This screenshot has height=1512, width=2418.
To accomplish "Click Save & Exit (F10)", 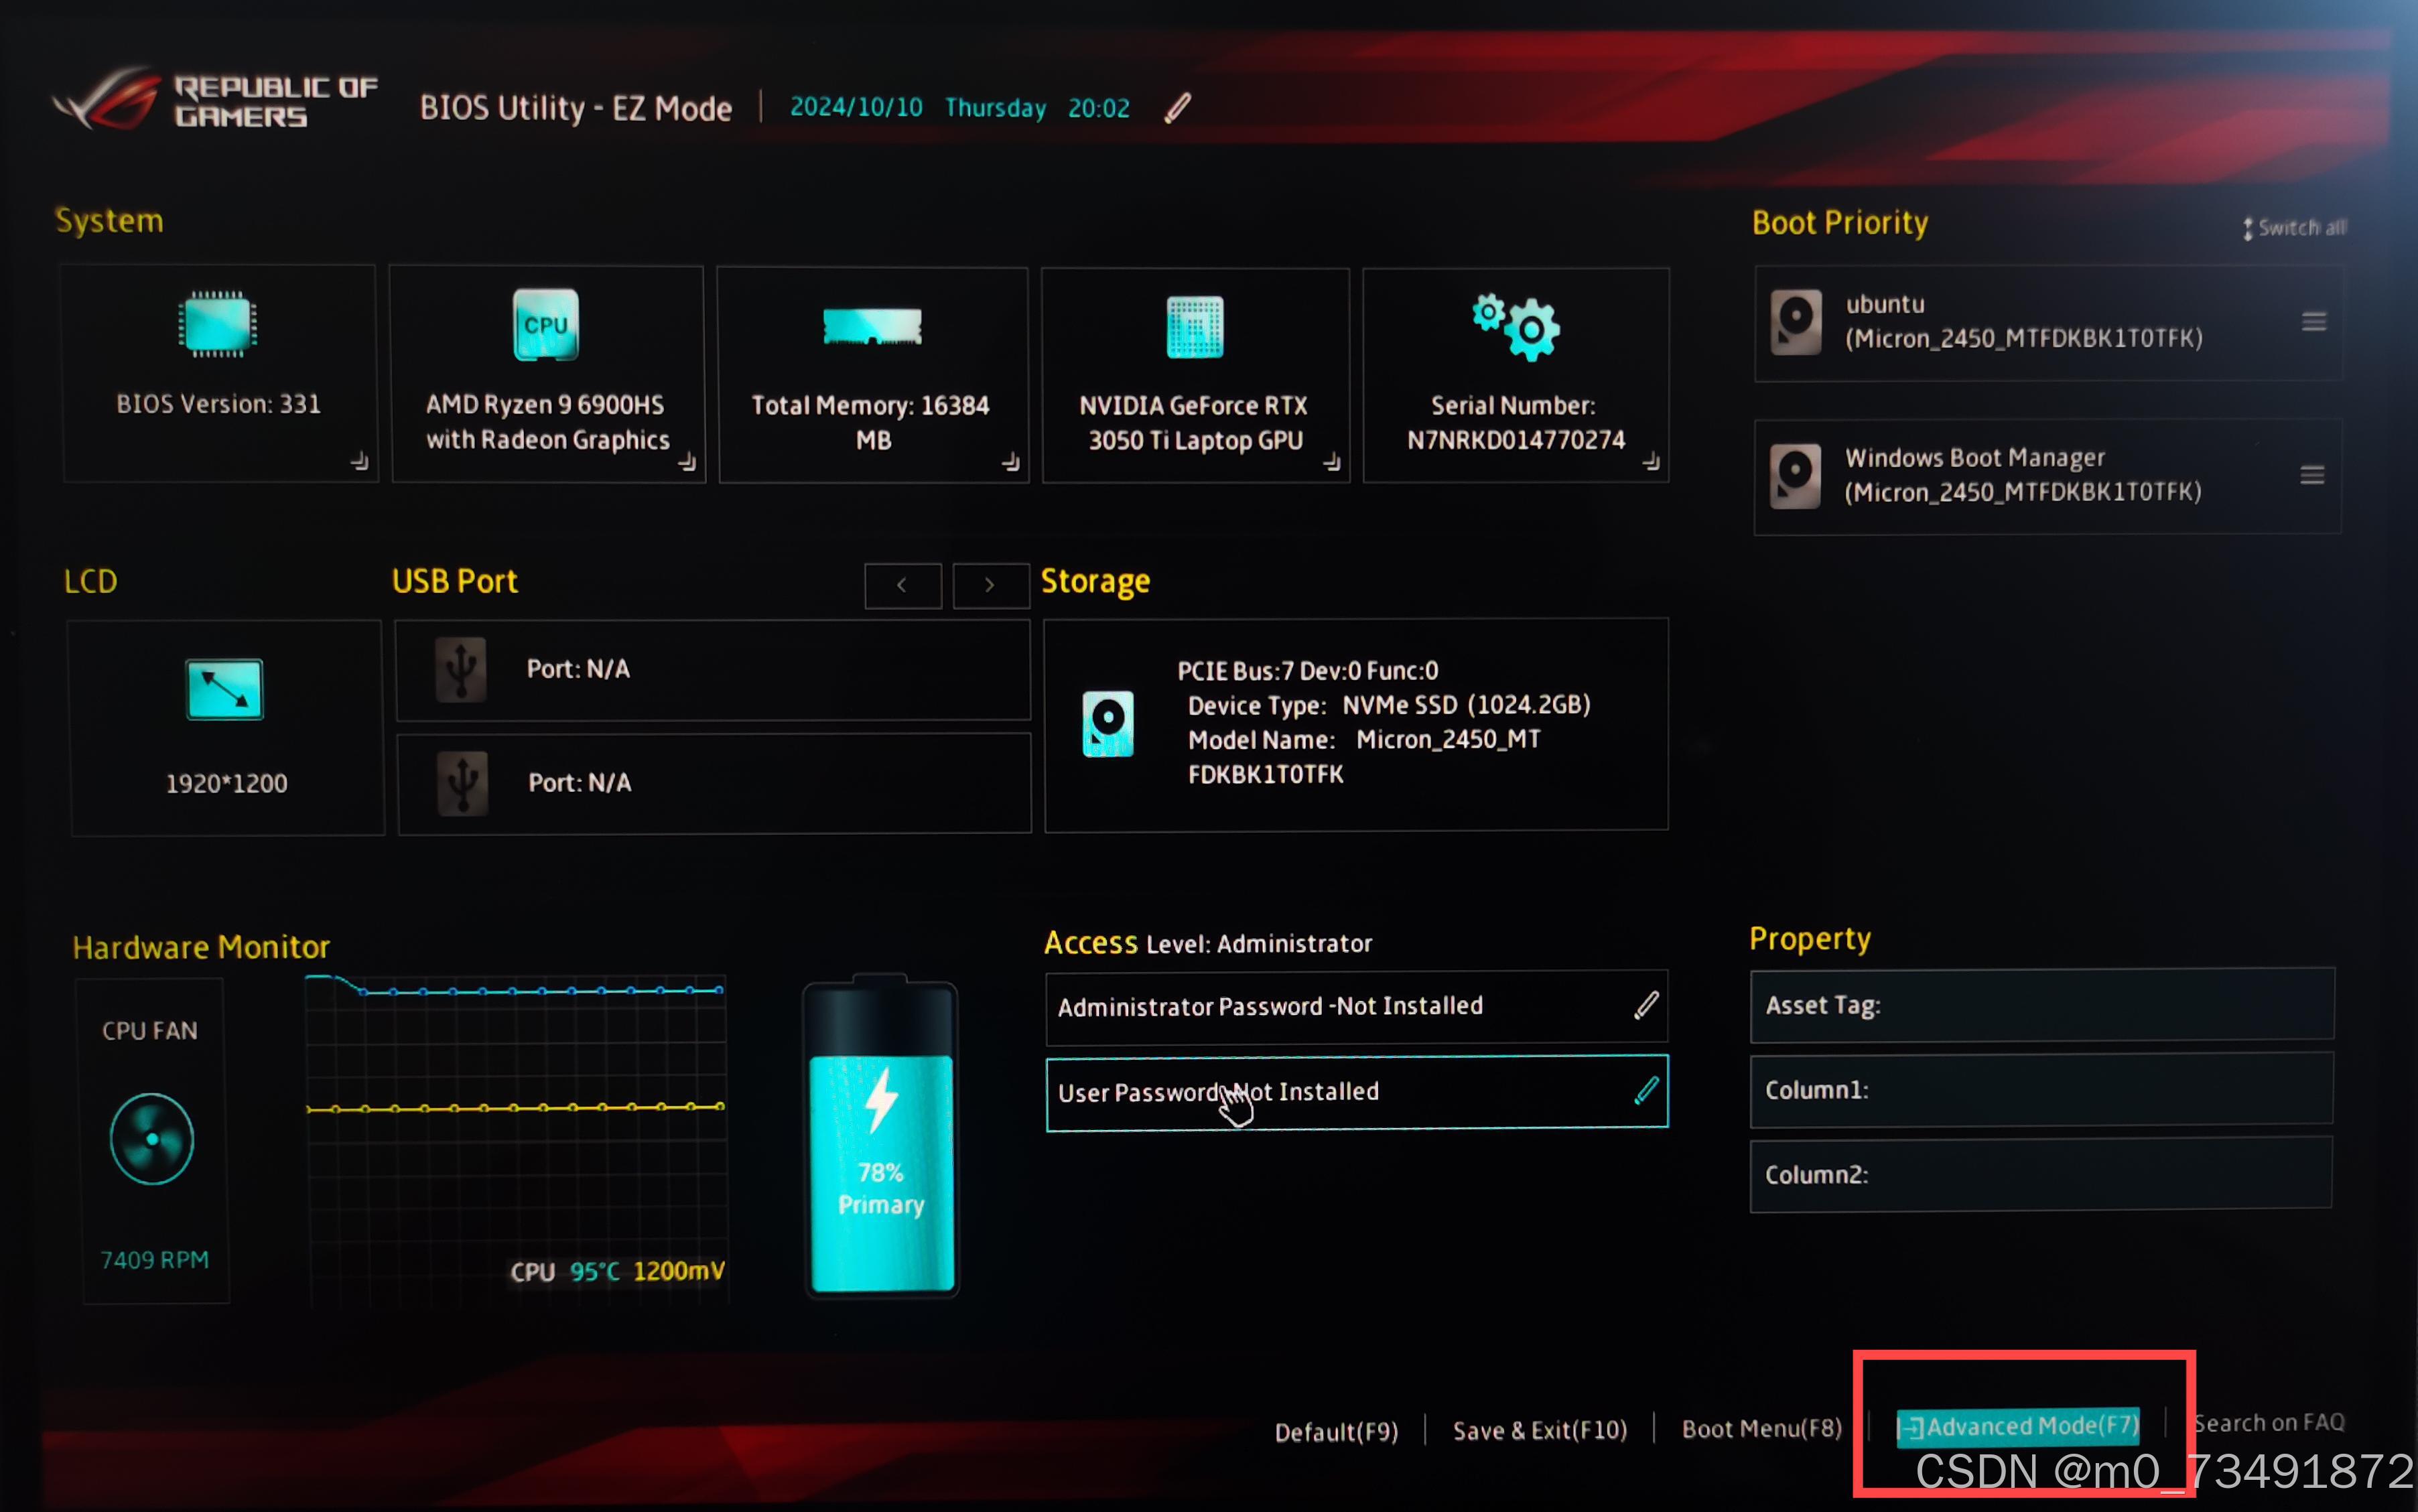I will 1540,1431.
